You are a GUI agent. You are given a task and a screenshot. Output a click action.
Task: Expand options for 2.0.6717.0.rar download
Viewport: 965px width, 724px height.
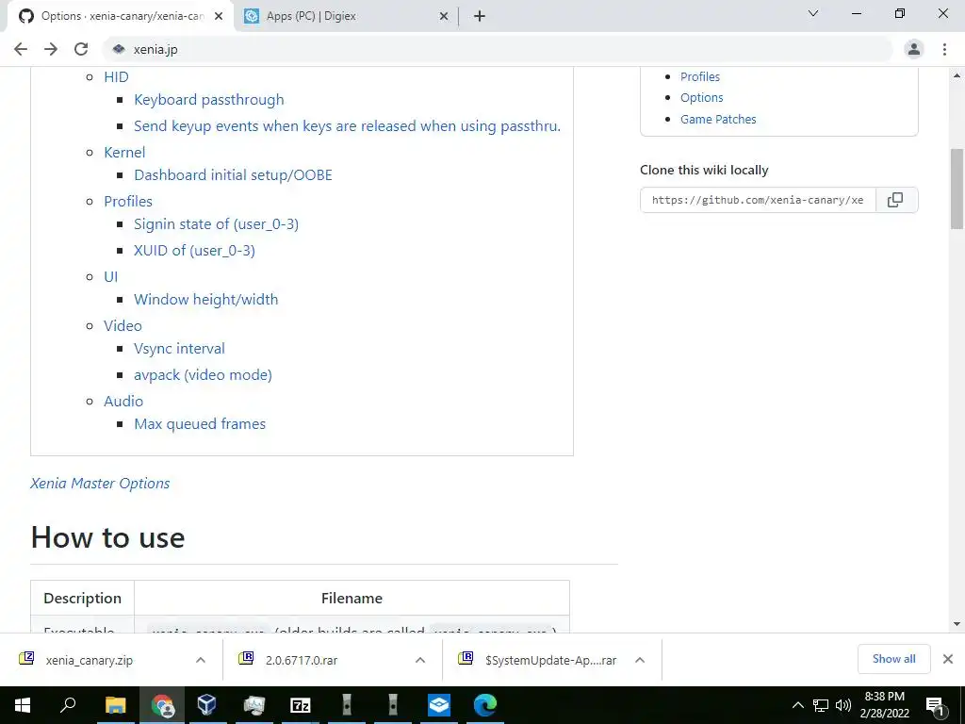(x=420, y=660)
